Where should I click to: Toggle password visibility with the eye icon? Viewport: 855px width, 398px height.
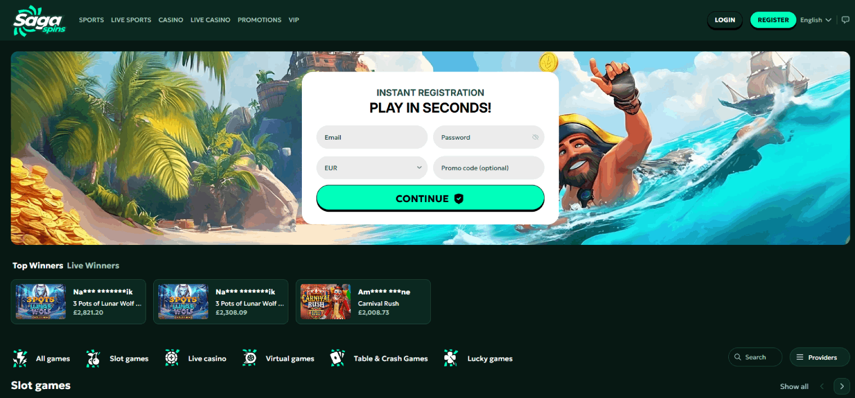[535, 137]
